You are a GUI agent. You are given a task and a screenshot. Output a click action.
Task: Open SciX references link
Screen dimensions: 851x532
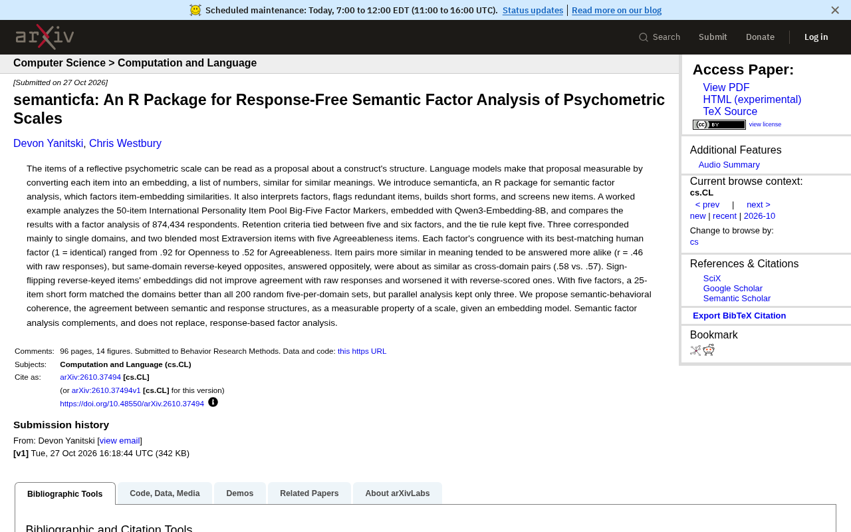click(x=712, y=279)
